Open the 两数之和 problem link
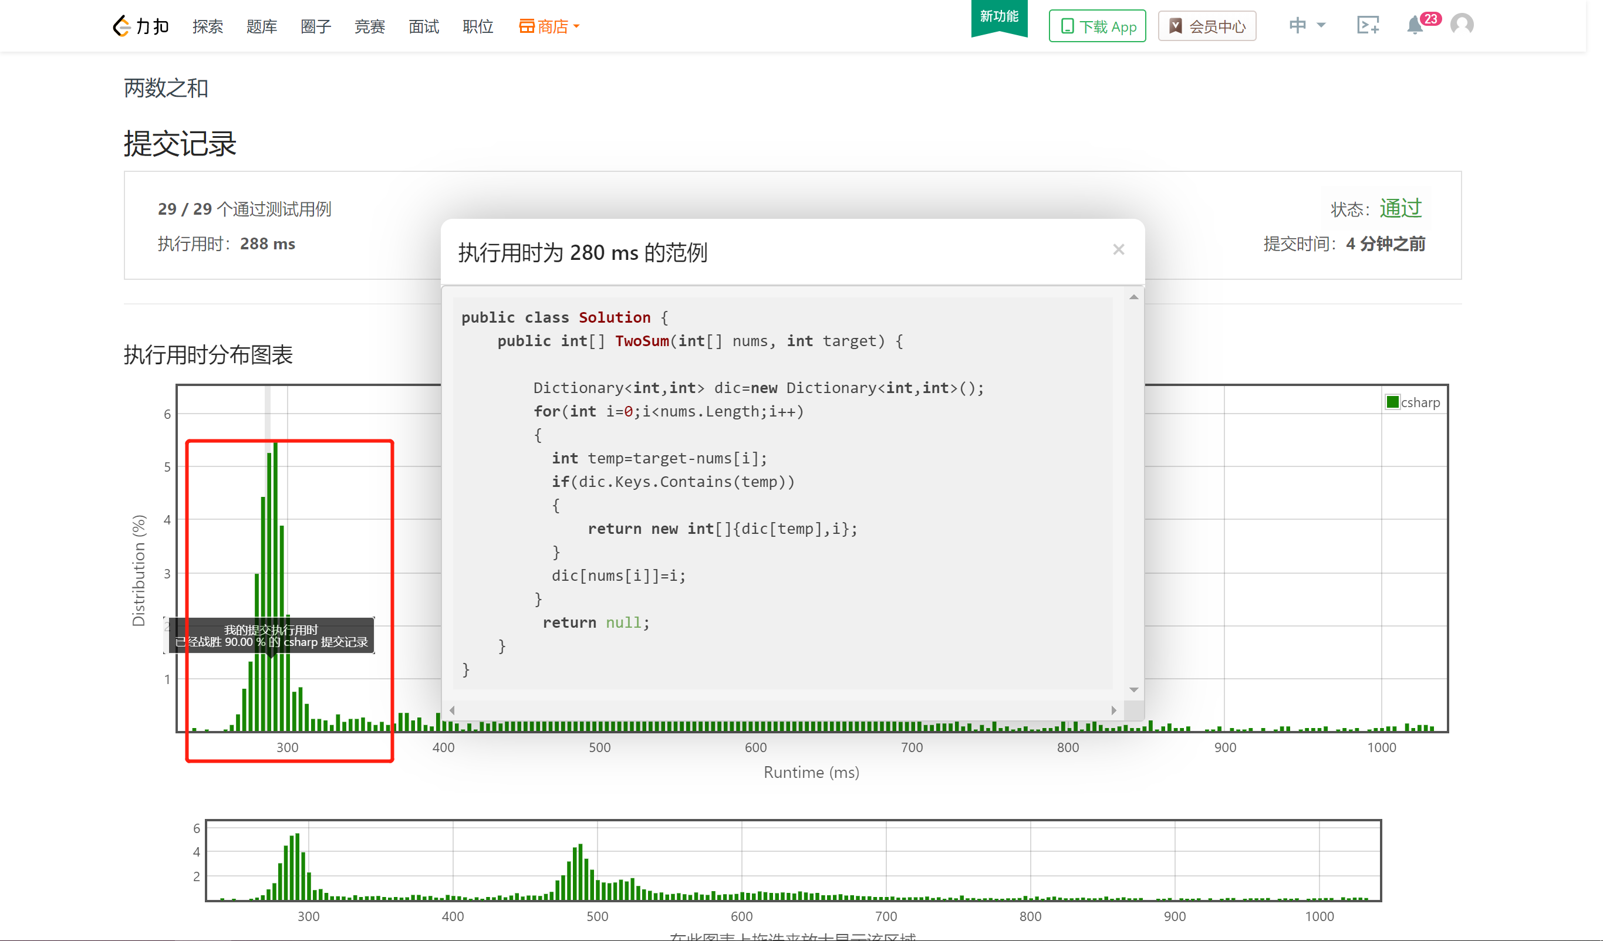Image resolution: width=1603 pixels, height=941 pixels. (166, 88)
